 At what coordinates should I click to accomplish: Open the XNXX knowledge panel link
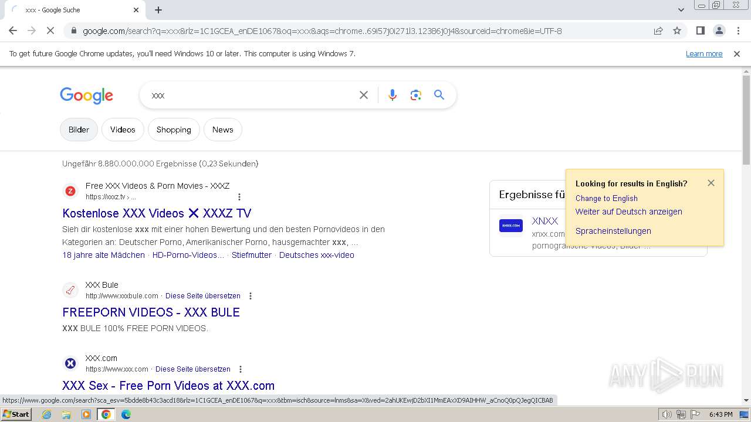(x=544, y=221)
